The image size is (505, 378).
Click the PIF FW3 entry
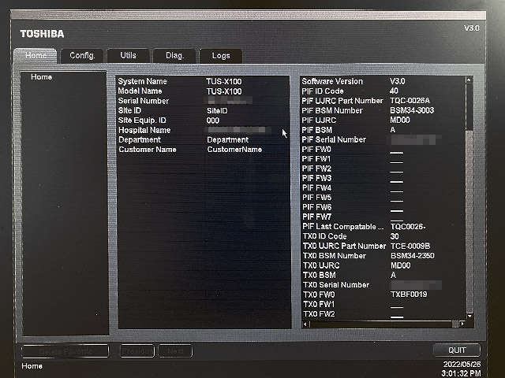pos(383,178)
